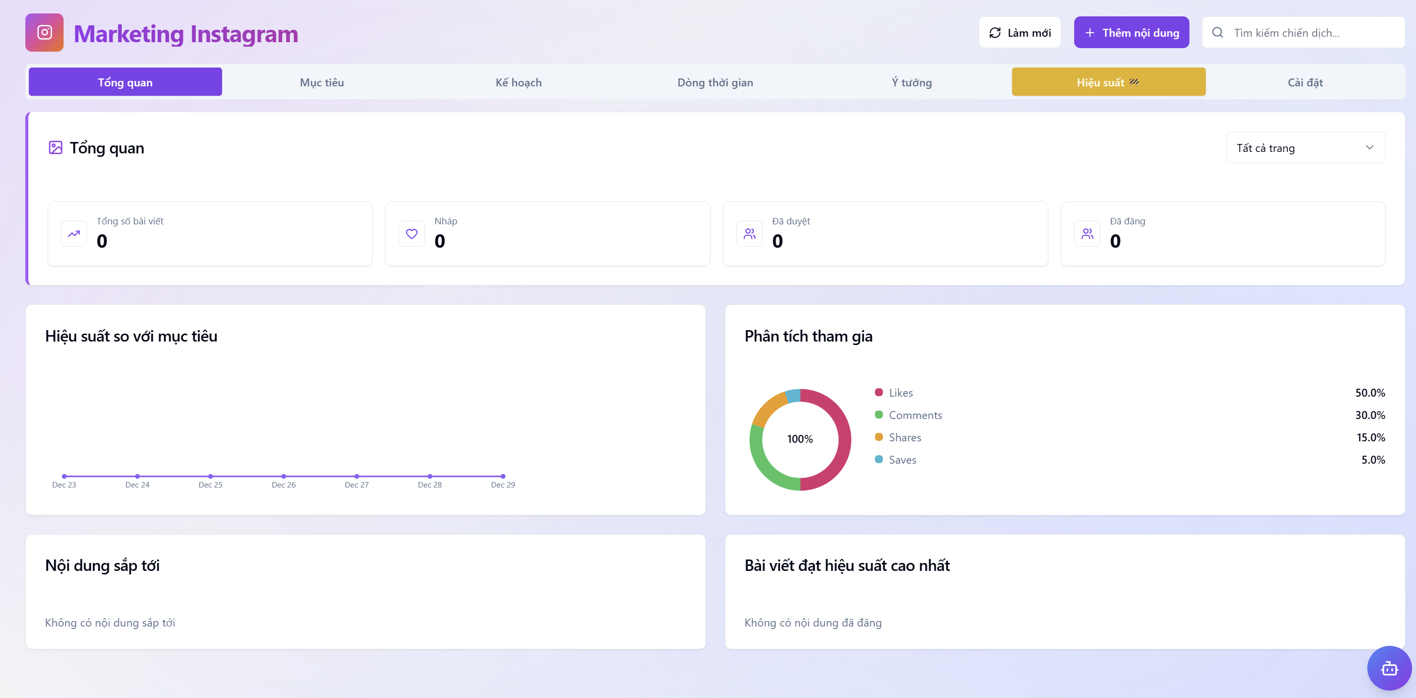Select the Ý tưởng tab
This screenshot has height=698, width=1416.
pos(911,82)
